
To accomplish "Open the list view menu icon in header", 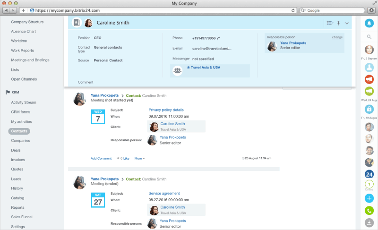I will click(330, 23).
